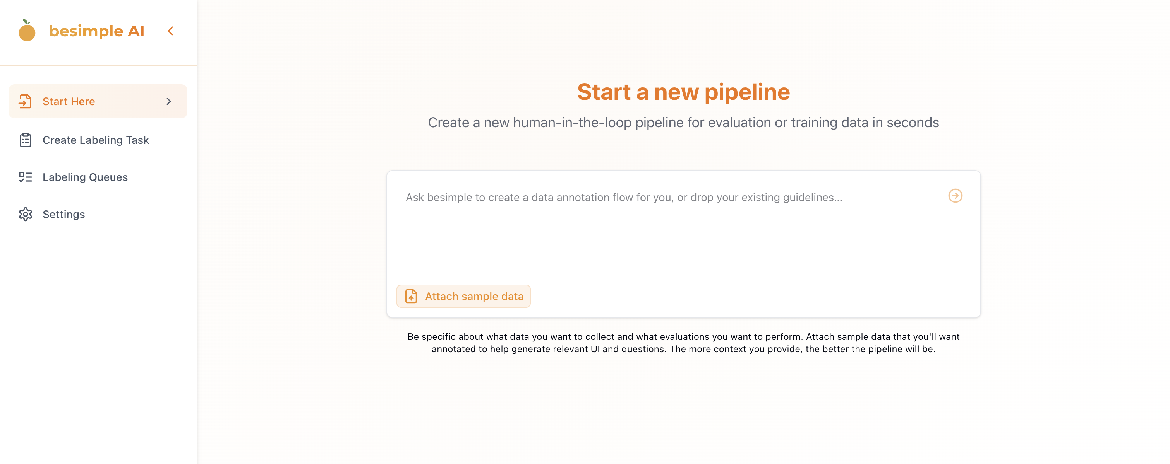The width and height of the screenshot is (1170, 464).
Task: Click the Create Labeling Task clipboard icon
Action: (x=25, y=140)
